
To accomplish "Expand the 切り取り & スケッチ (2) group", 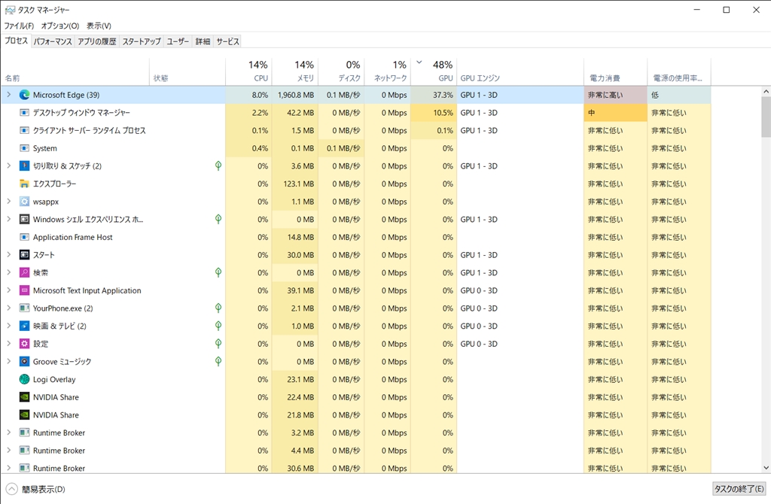I will 8,165.
